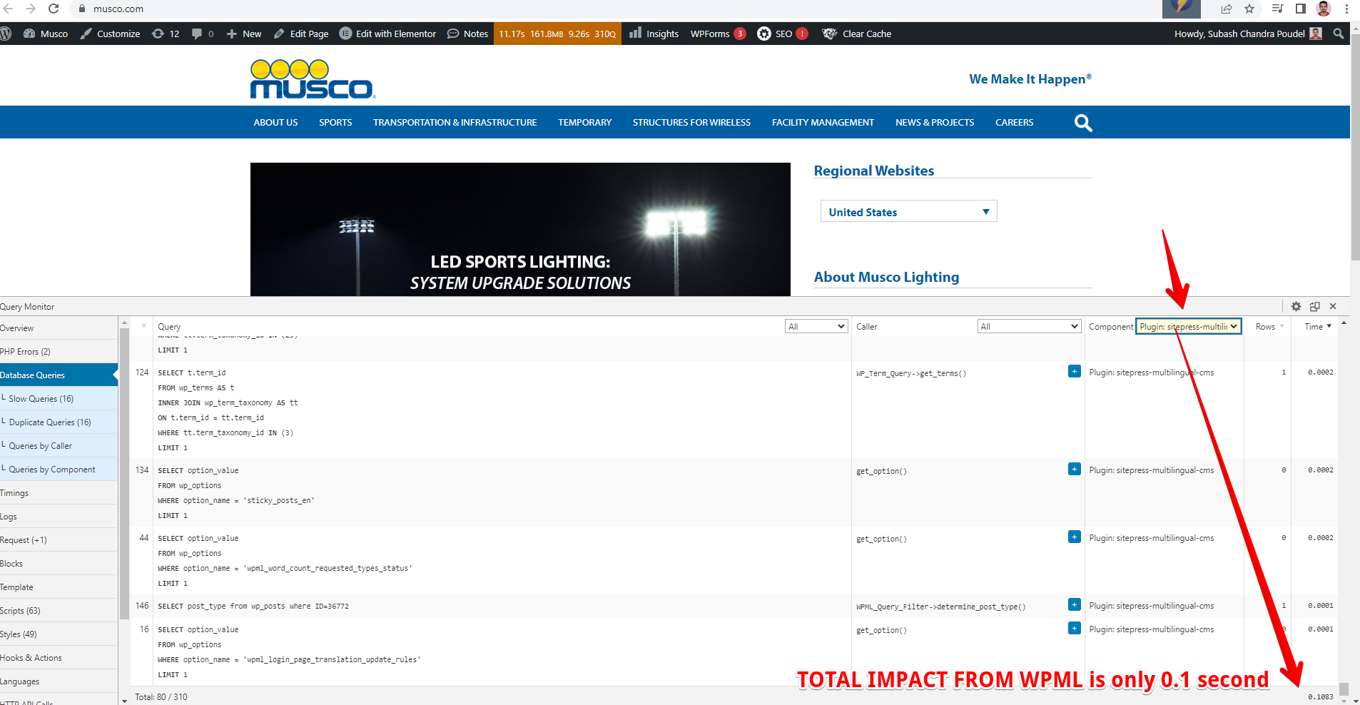Open the Sports navigation item
The width and height of the screenshot is (1360, 705).
tap(335, 123)
